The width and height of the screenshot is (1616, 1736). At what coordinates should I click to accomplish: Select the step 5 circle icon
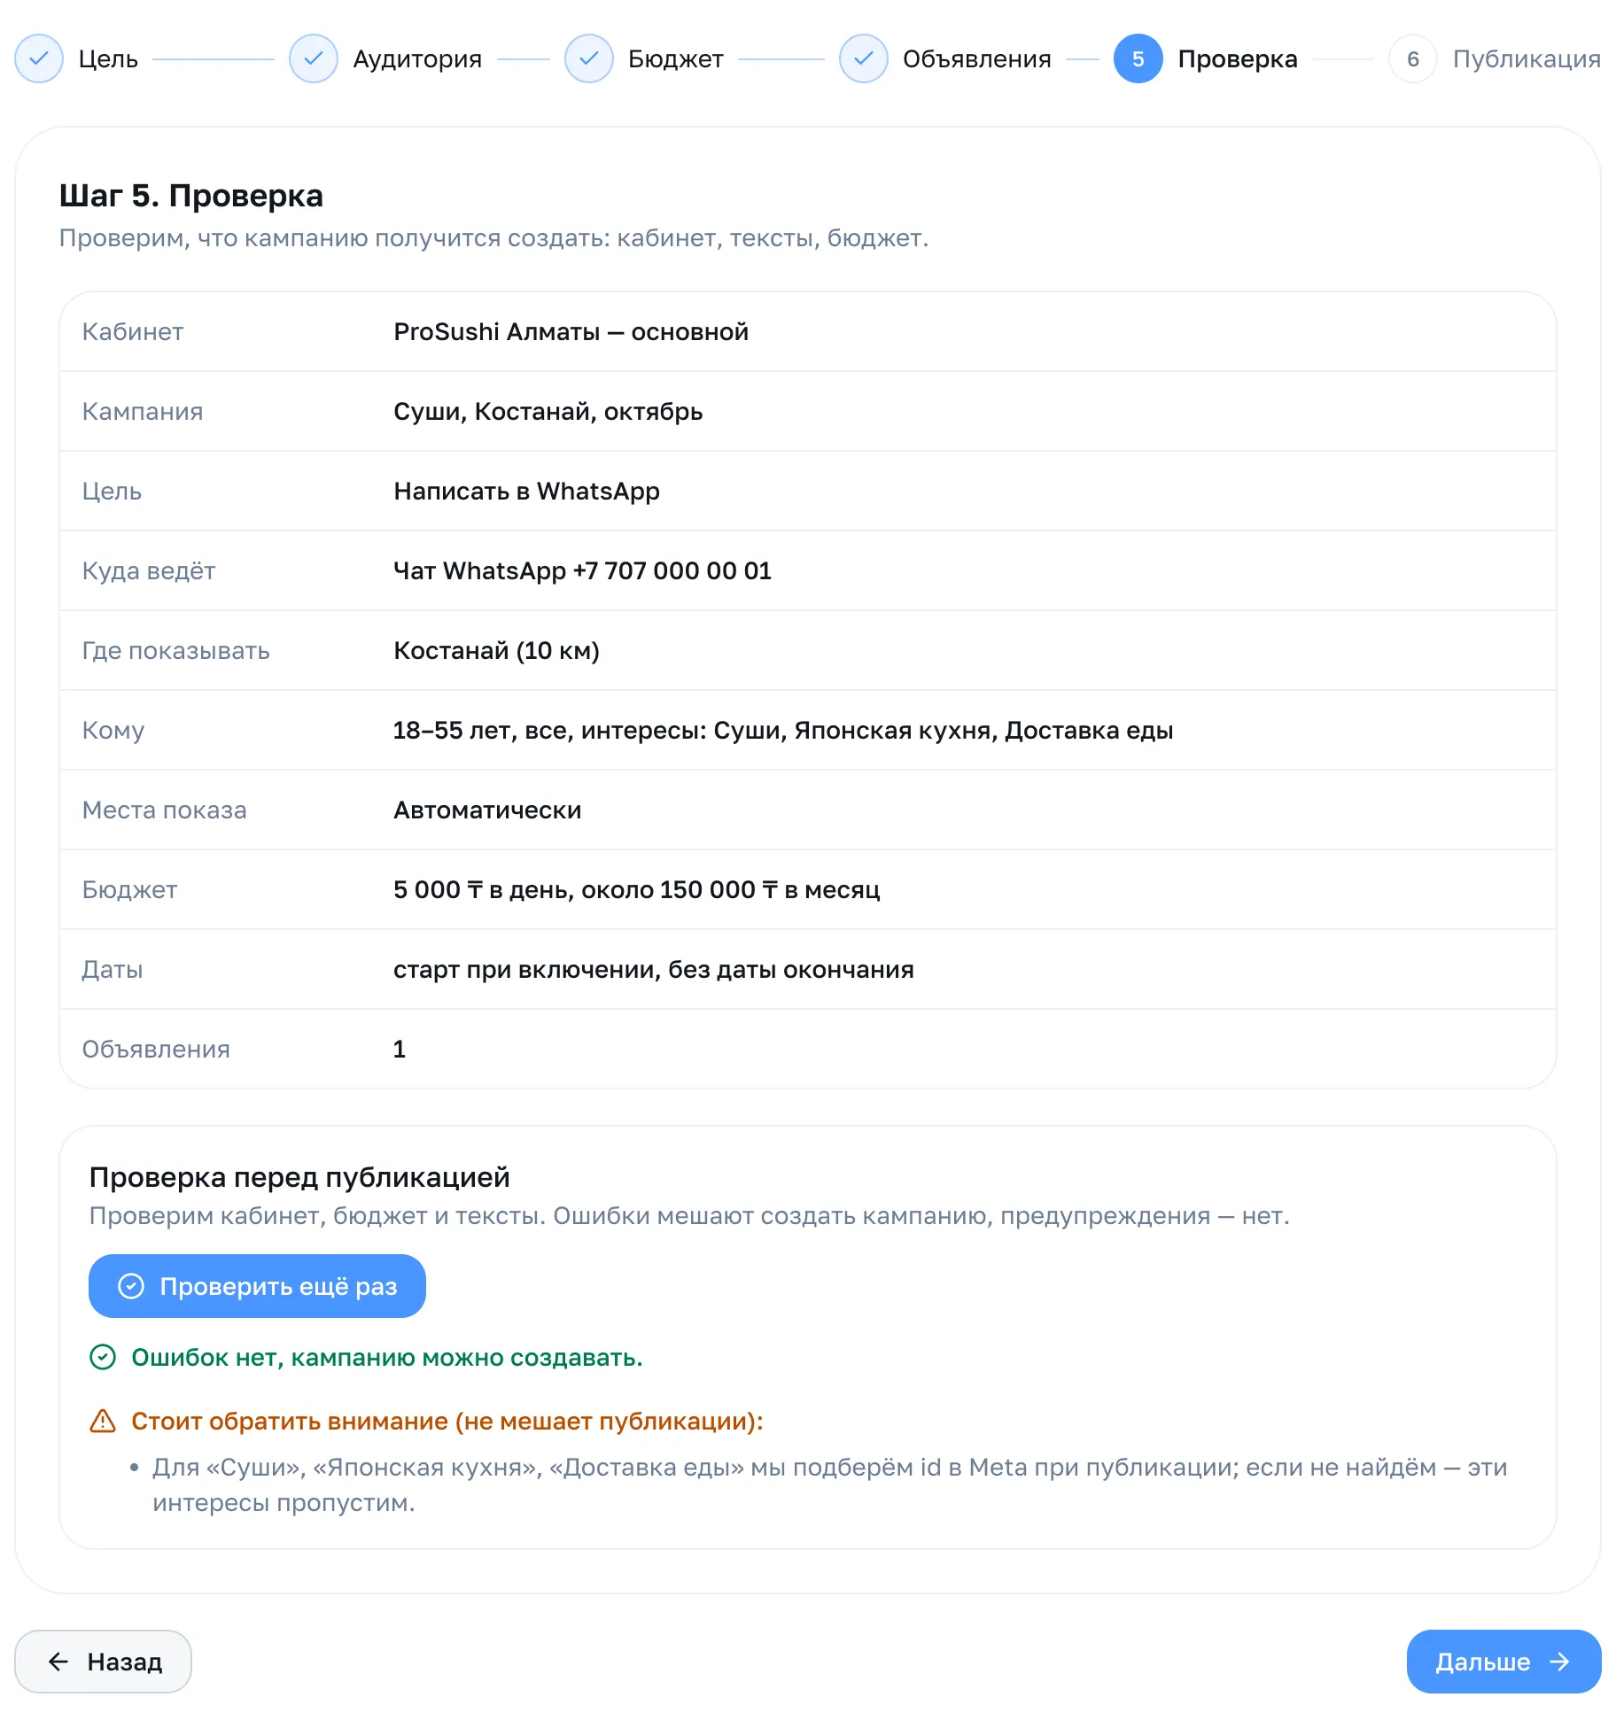tap(1138, 58)
